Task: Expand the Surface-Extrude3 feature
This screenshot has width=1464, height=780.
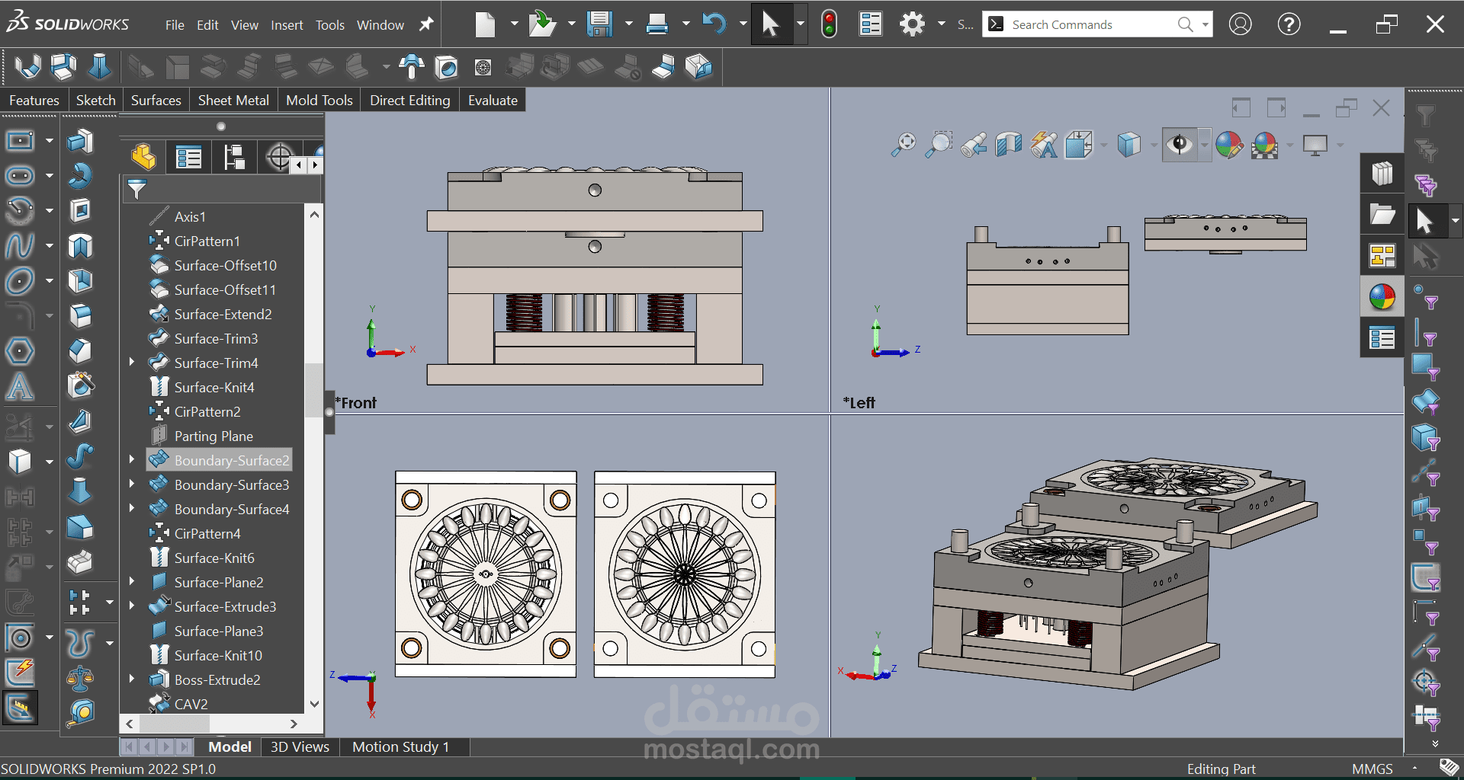Action: [x=132, y=606]
